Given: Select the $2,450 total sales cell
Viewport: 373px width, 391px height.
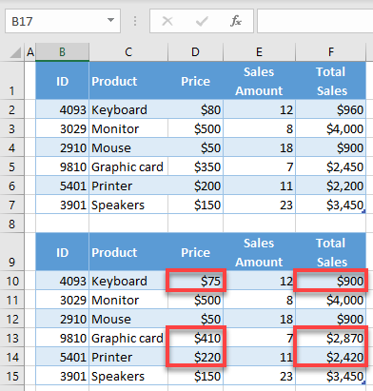Looking at the screenshot, I should [331, 166].
